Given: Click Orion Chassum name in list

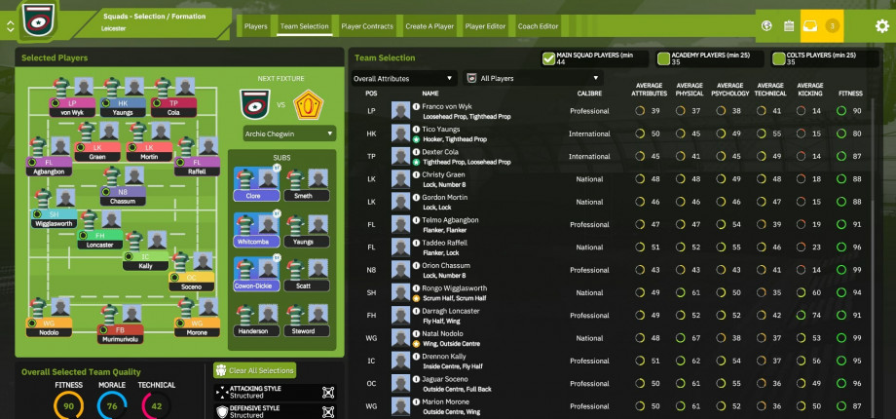Looking at the screenshot, I should [x=446, y=266].
